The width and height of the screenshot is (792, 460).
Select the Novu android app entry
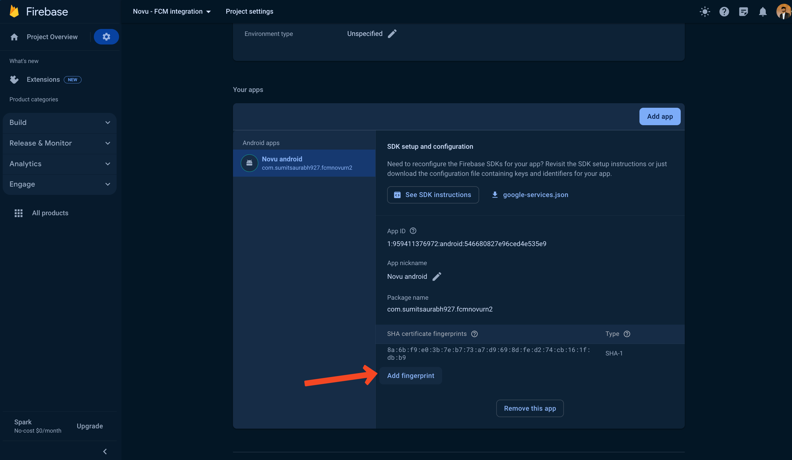(x=304, y=163)
